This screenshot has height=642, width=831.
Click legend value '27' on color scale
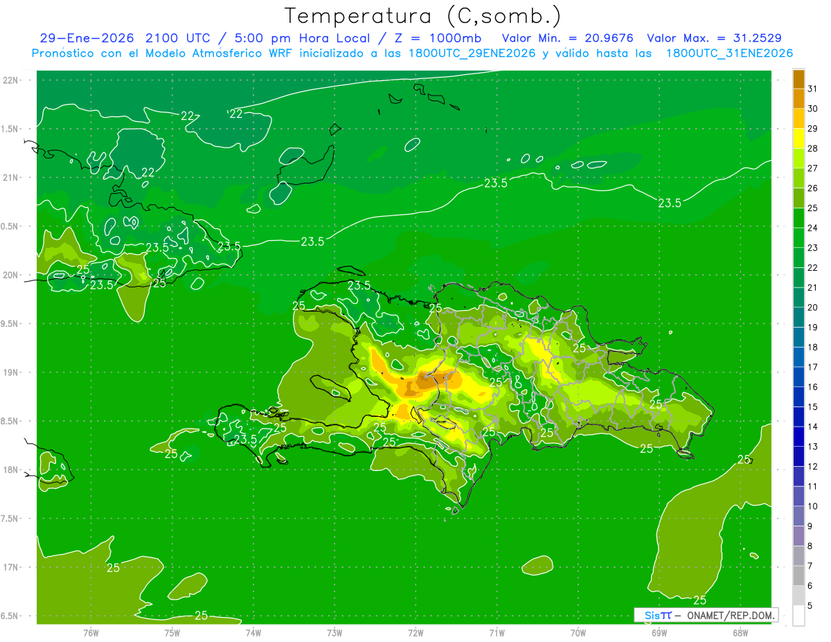[812, 168]
